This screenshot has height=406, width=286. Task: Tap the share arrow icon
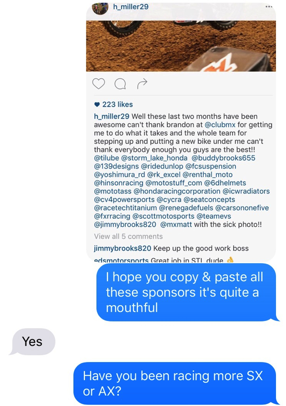(x=142, y=84)
